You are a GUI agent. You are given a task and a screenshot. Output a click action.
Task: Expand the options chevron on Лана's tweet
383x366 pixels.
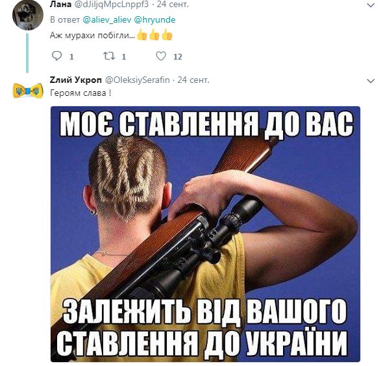coord(371,5)
